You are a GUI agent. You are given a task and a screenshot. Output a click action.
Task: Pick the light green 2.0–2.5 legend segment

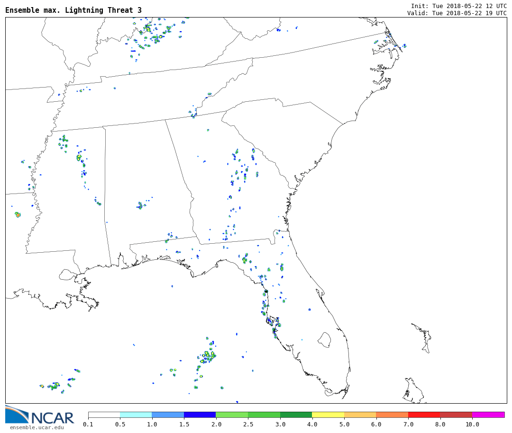pyautogui.click(x=231, y=415)
